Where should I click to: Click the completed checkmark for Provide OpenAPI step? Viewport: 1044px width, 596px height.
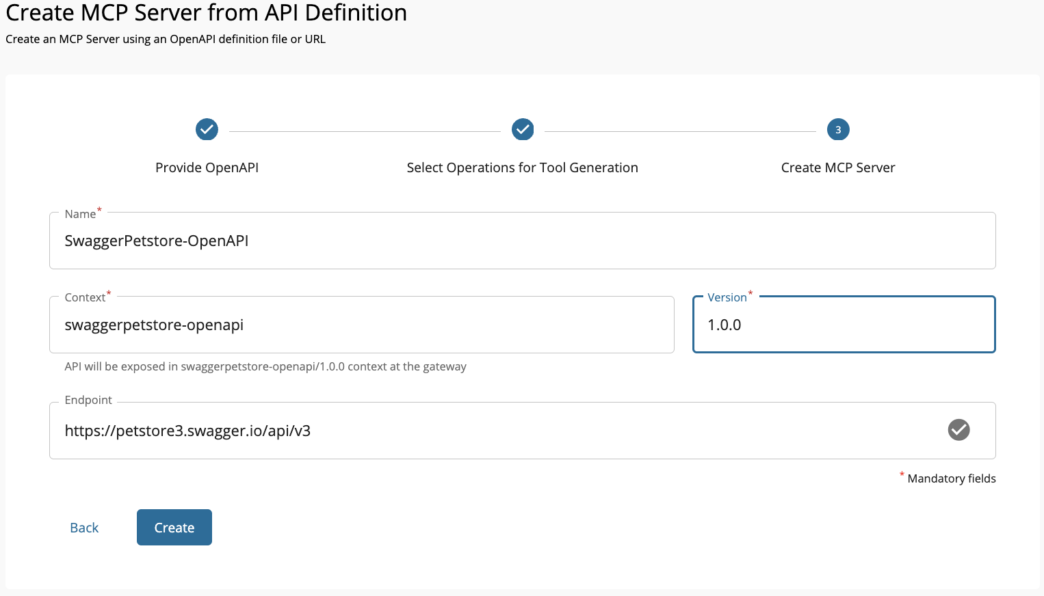coord(207,129)
